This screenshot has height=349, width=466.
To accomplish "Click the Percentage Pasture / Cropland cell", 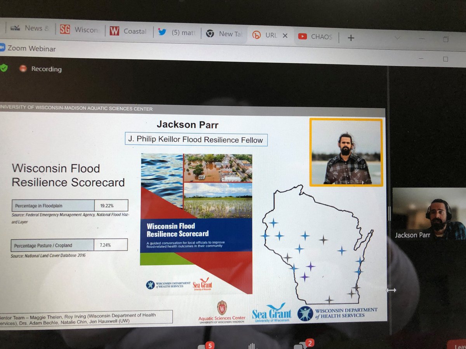I will click(x=52, y=245).
